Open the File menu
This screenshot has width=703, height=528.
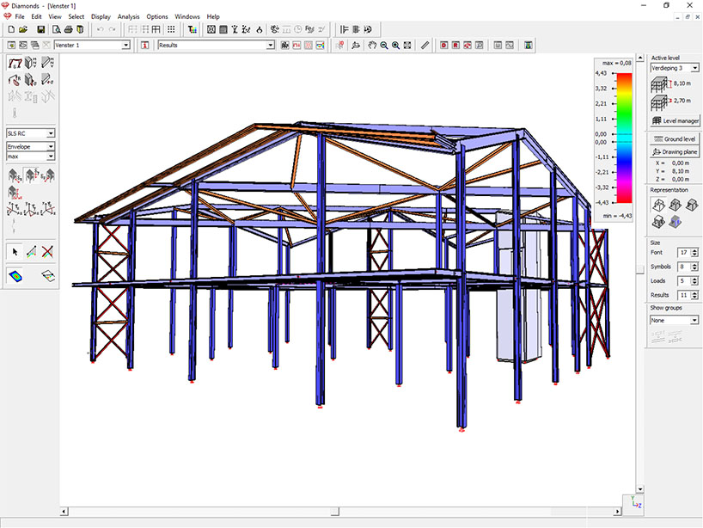[20, 16]
